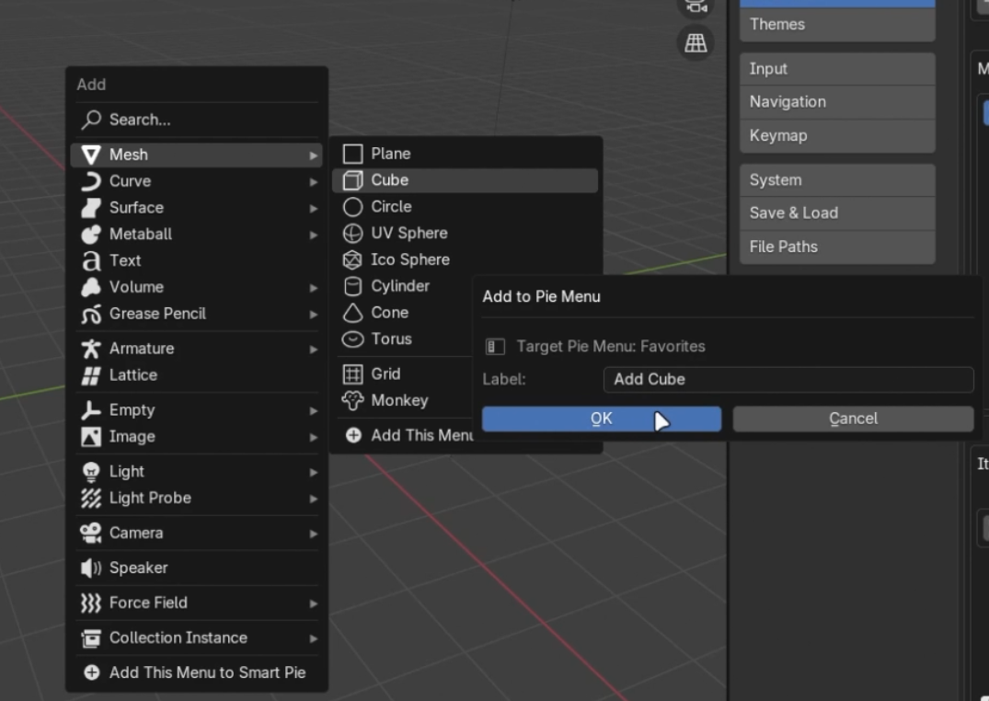
Task: Click the Surface icon
Action: 91,208
